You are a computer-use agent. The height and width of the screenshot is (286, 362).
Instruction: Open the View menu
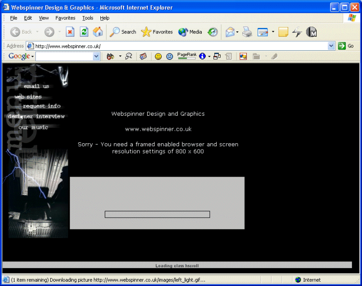43,18
